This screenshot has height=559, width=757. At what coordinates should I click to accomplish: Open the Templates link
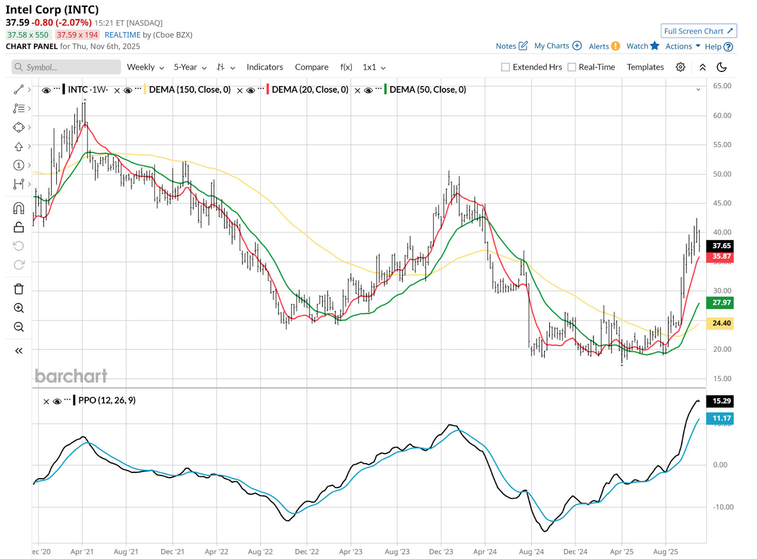pos(645,67)
